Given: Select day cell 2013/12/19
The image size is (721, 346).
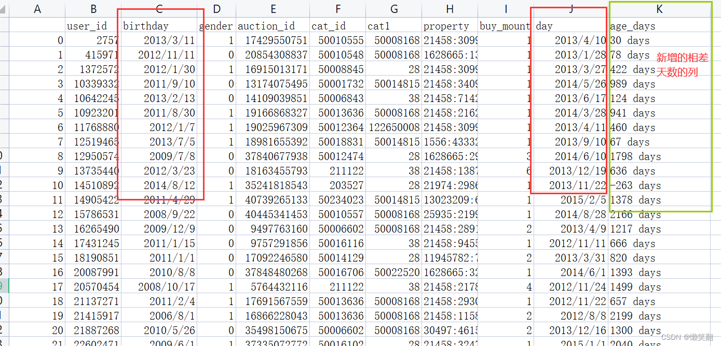Looking at the screenshot, I should pyautogui.click(x=571, y=171).
